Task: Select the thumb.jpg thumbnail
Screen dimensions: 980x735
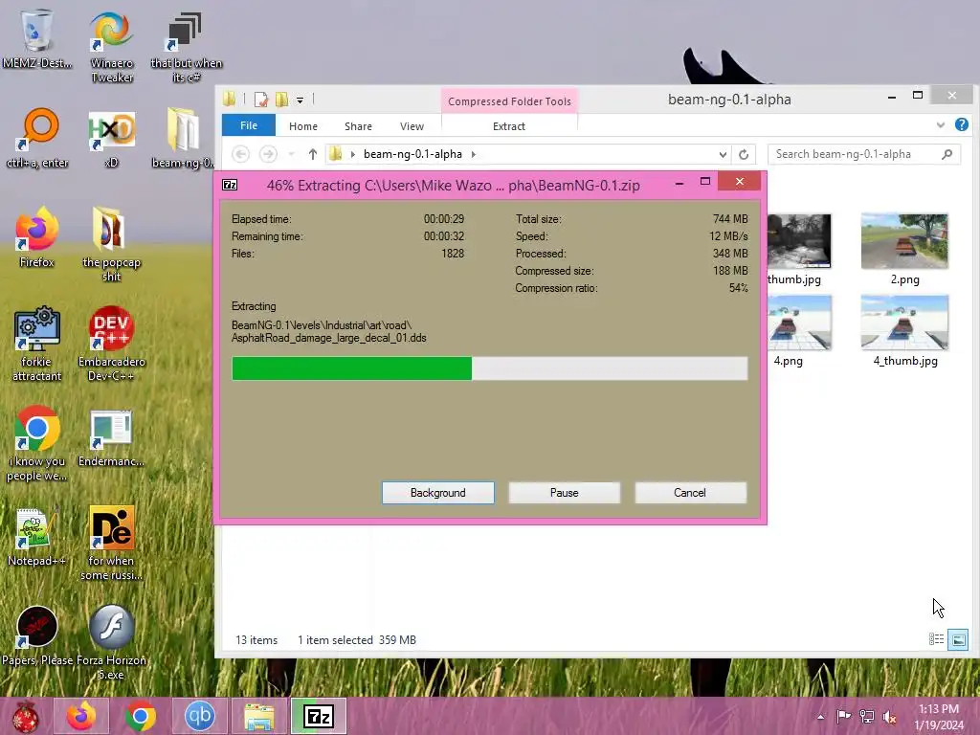Action: point(799,241)
